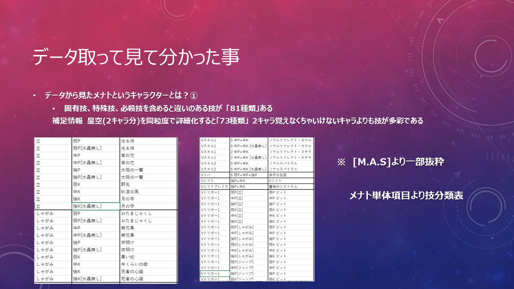Click しゃがみ cell in the 黒い蛇 row
The image size is (514, 289).
(53, 257)
